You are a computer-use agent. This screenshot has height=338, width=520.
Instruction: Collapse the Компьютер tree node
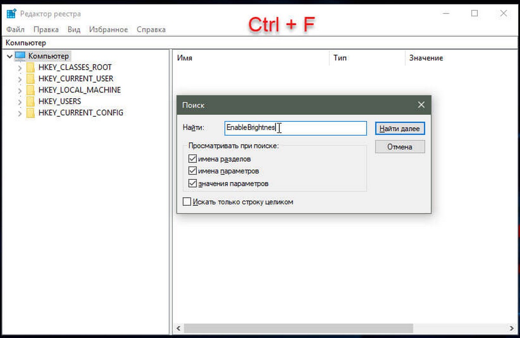click(x=9, y=56)
